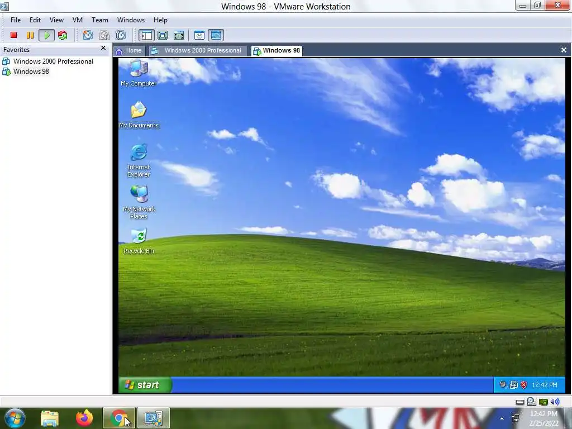572x429 pixels.
Task: Click the guest taskbar clock 12:42 PM
Action: (545, 385)
